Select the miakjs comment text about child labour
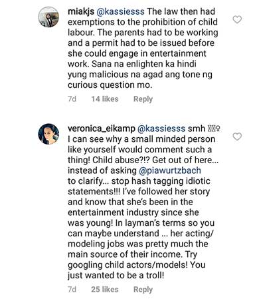The image size is (253, 299). tap(143, 48)
